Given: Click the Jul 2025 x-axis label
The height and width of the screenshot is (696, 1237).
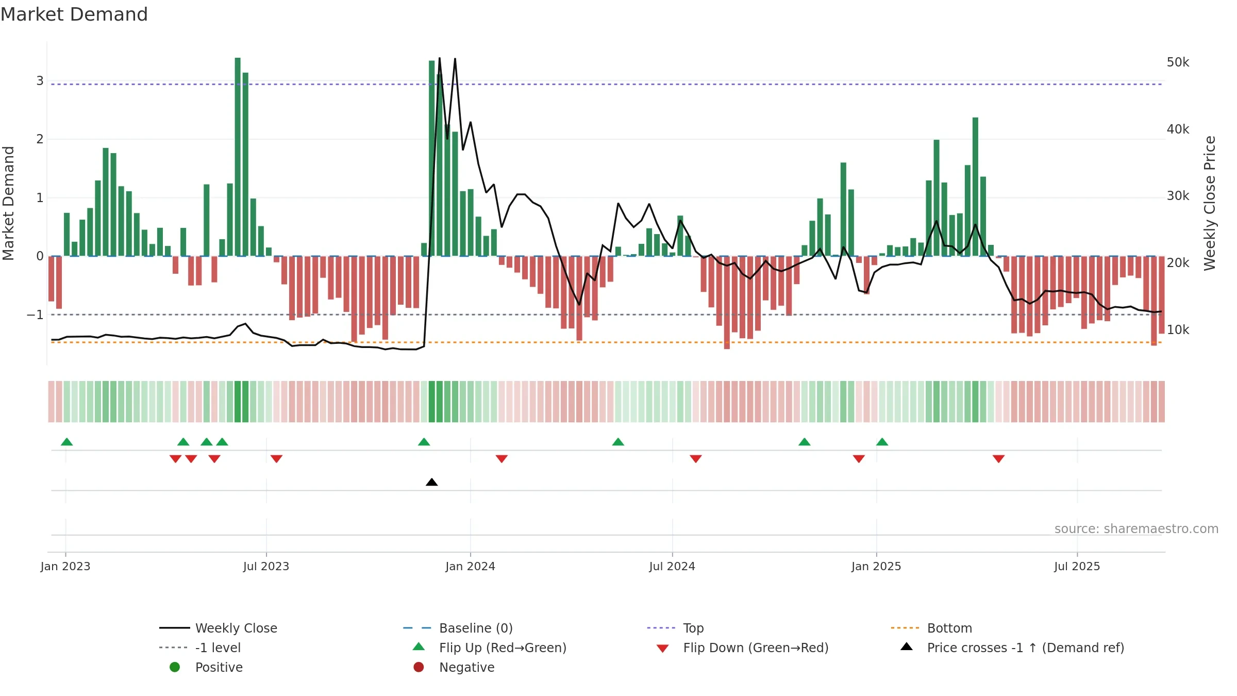Looking at the screenshot, I should [1077, 567].
